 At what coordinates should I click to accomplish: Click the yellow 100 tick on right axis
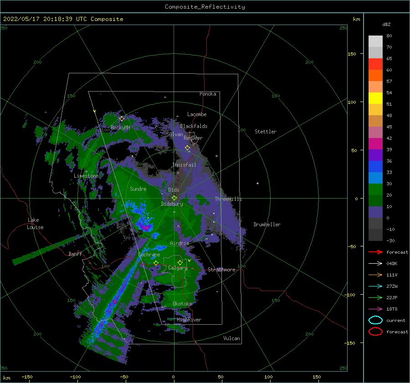(x=352, y=102)
